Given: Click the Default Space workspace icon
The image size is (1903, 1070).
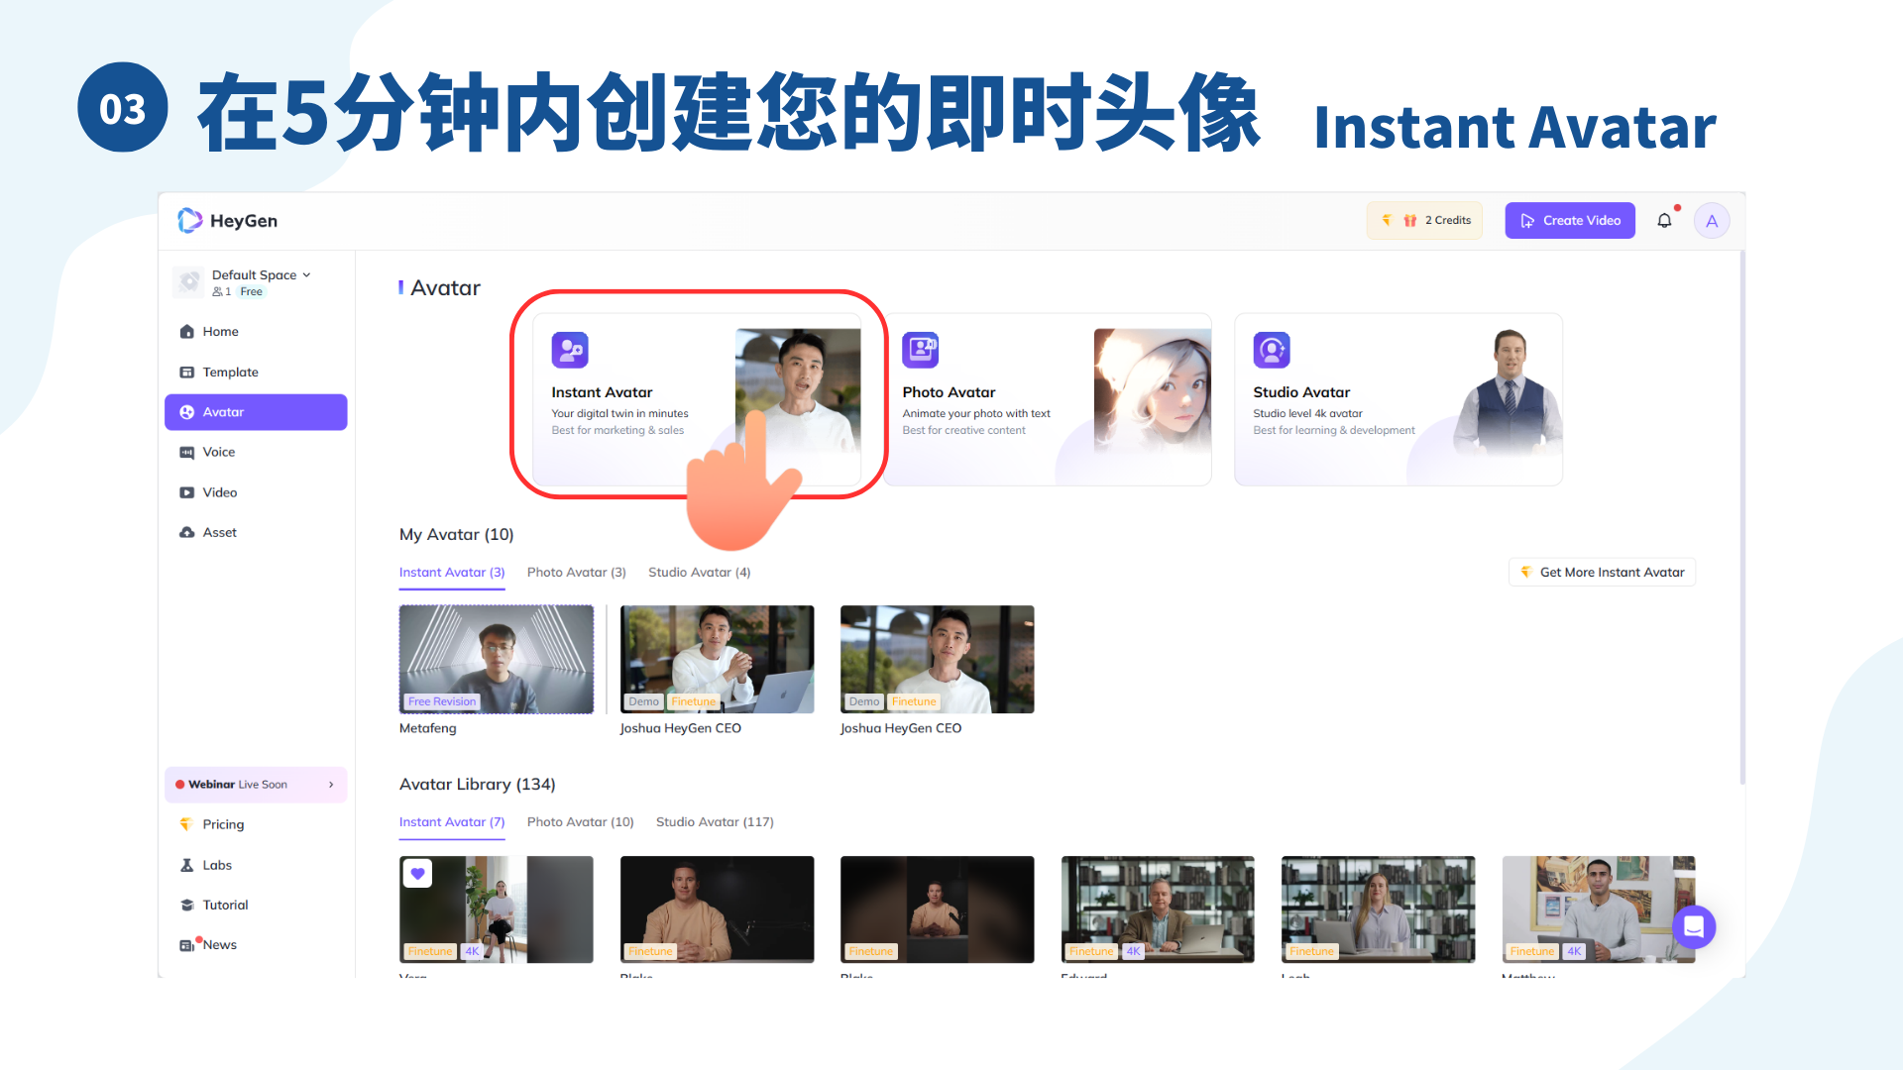Looking at the screenshot, I should point(188,282).
